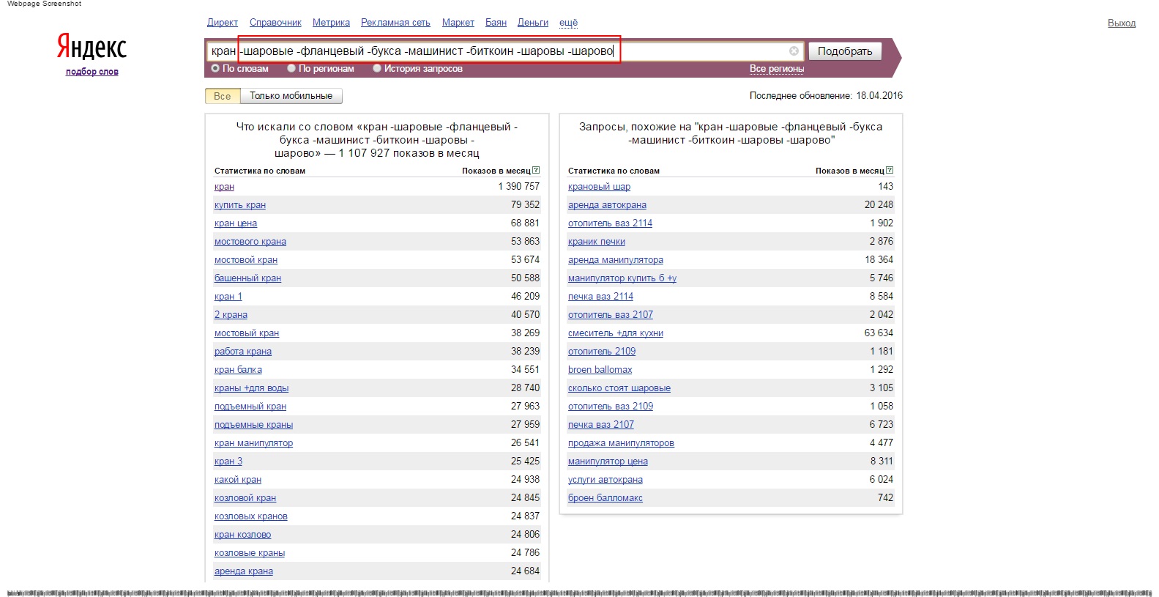1159x597 pixels.
Task: Open the 'кран козлово' keyword link
Action: coord(242,535)
